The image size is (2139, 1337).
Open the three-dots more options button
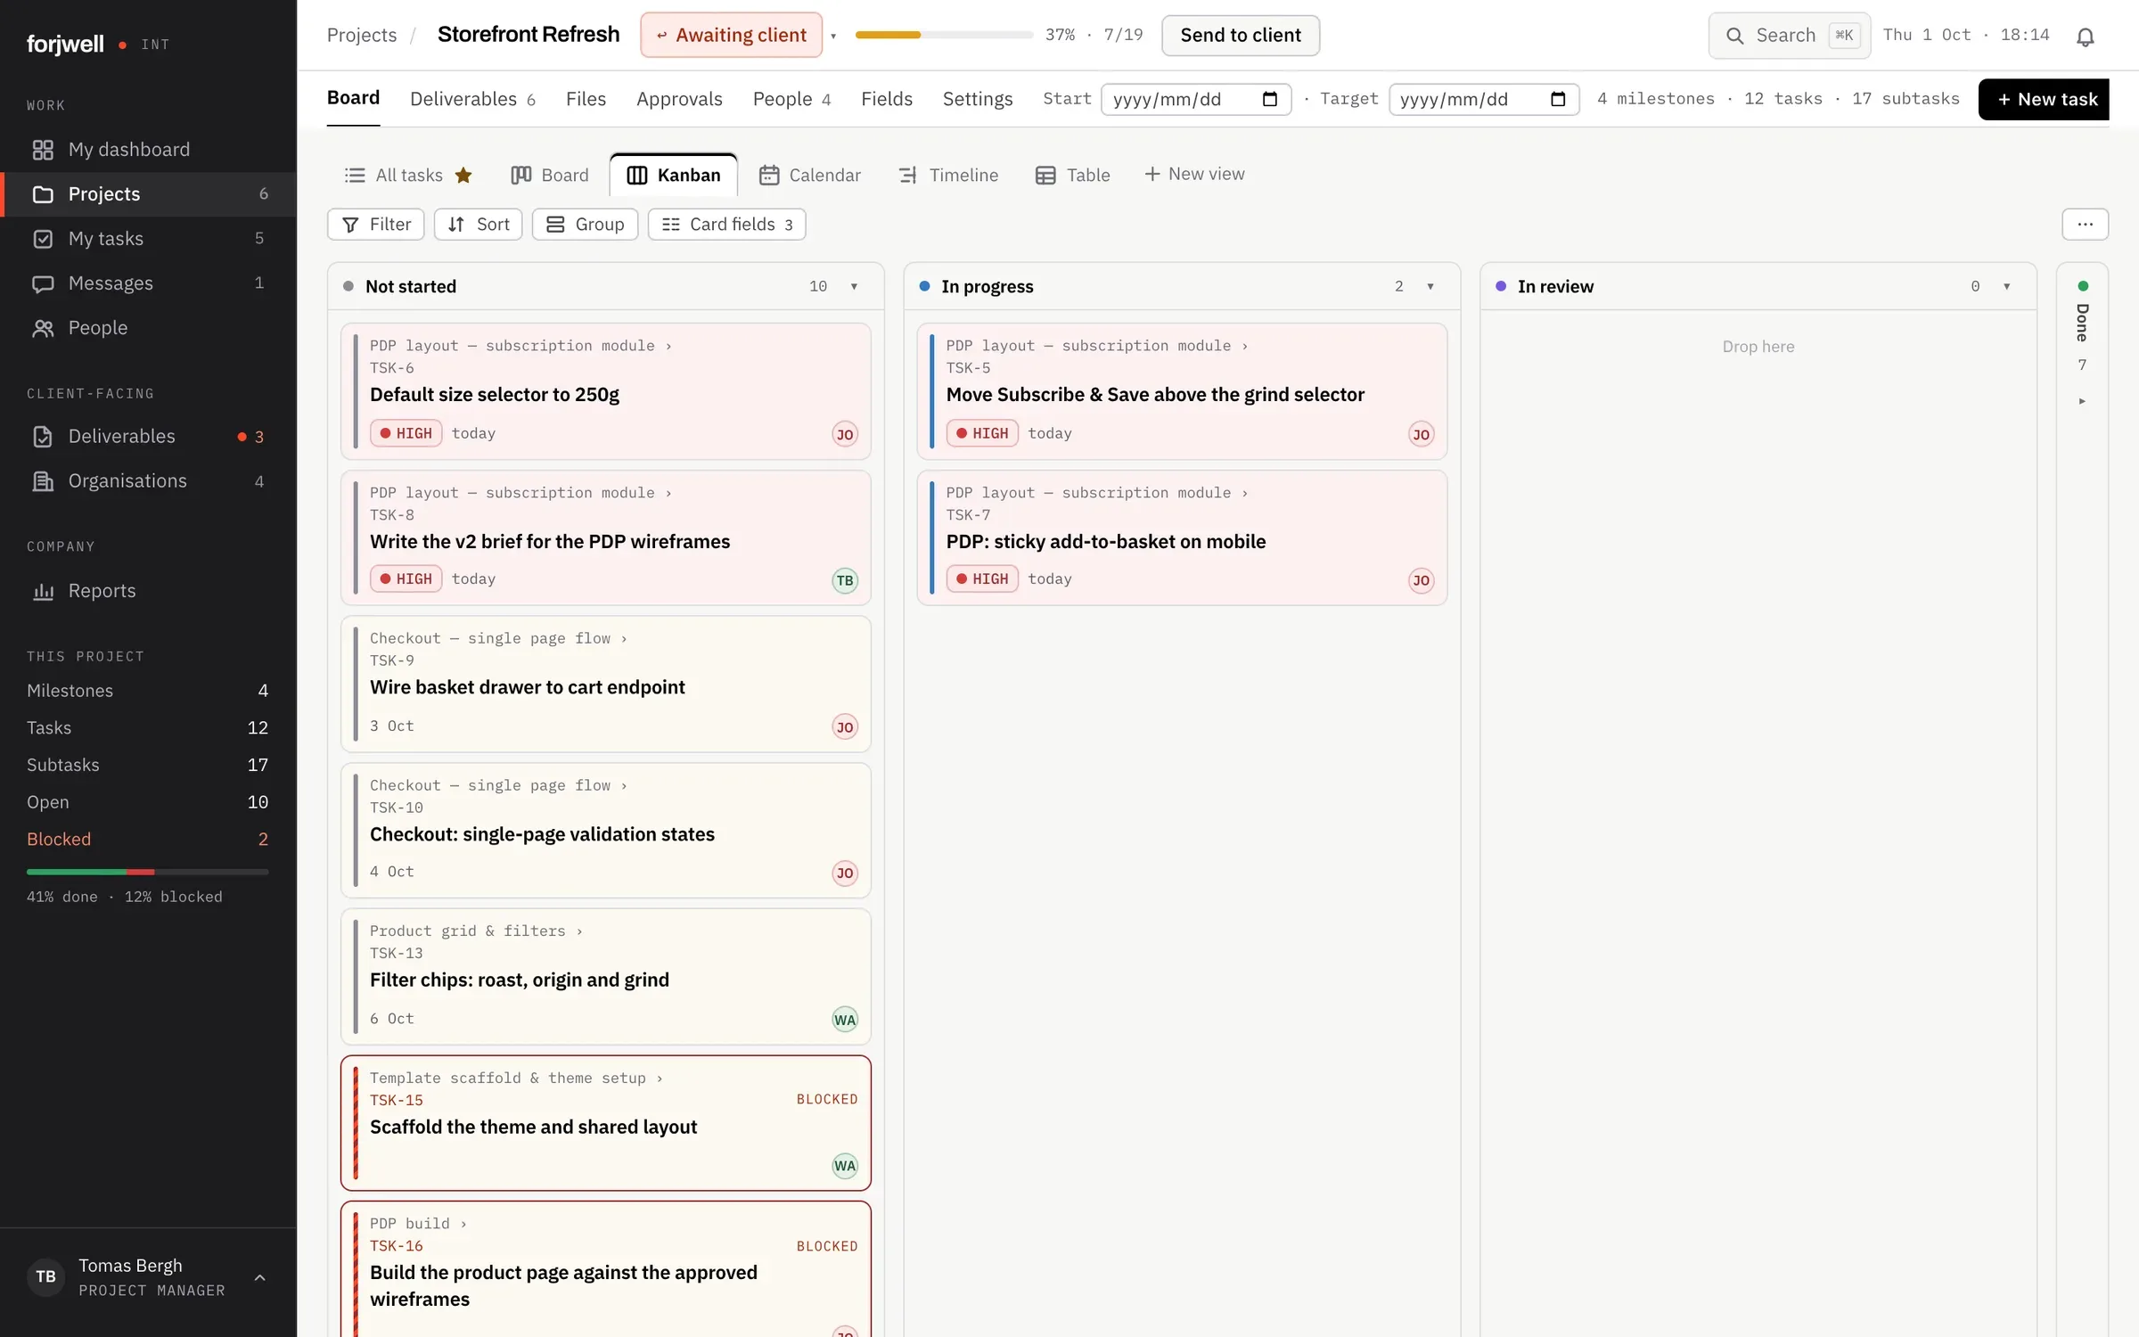pos(2085,225)
